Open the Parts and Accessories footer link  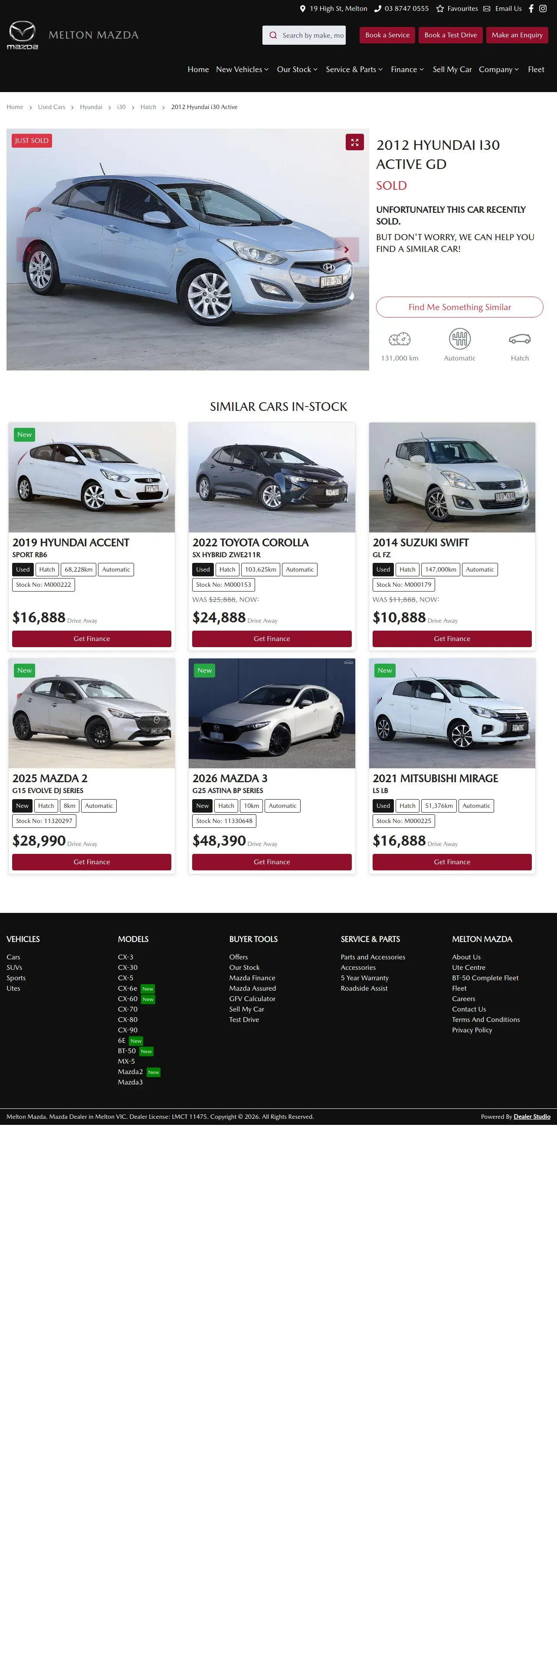click(x=373, y=957)
